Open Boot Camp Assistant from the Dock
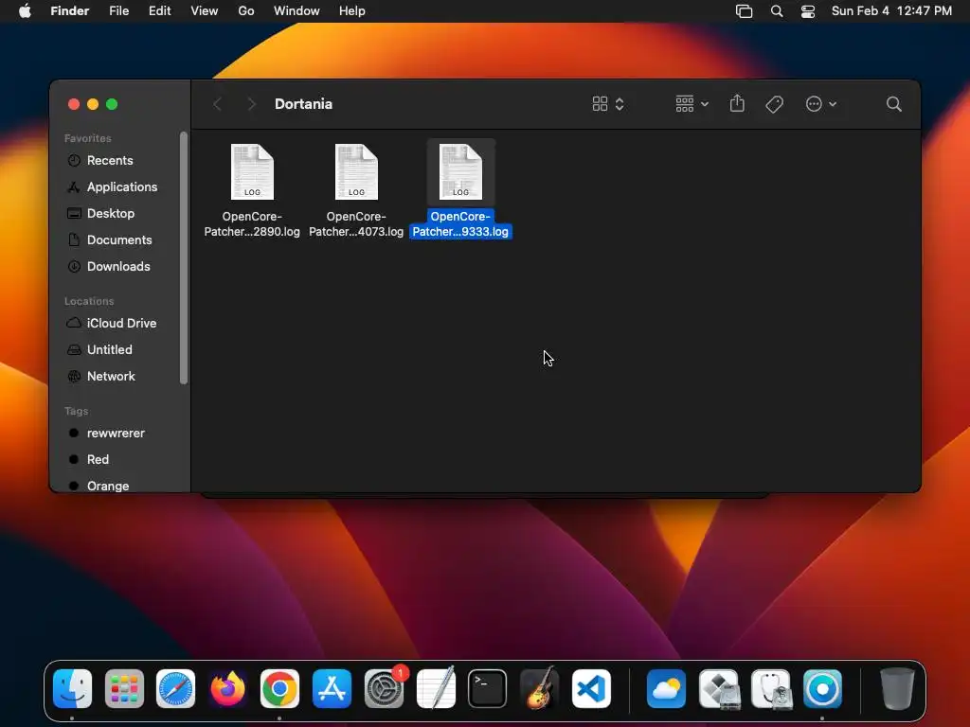 pos(718,689)
